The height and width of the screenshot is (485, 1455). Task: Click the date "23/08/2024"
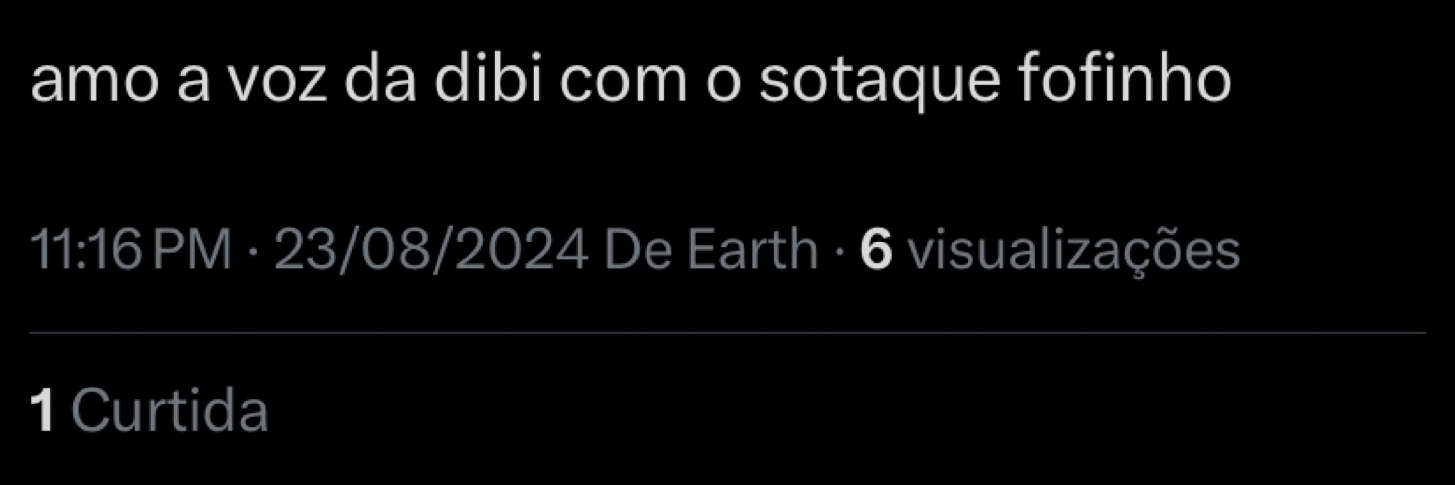tap(432, 250)
